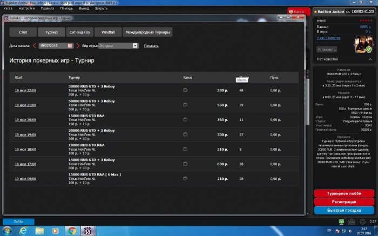Click the briefcase icon in lobby status bar

click(352, 221)
